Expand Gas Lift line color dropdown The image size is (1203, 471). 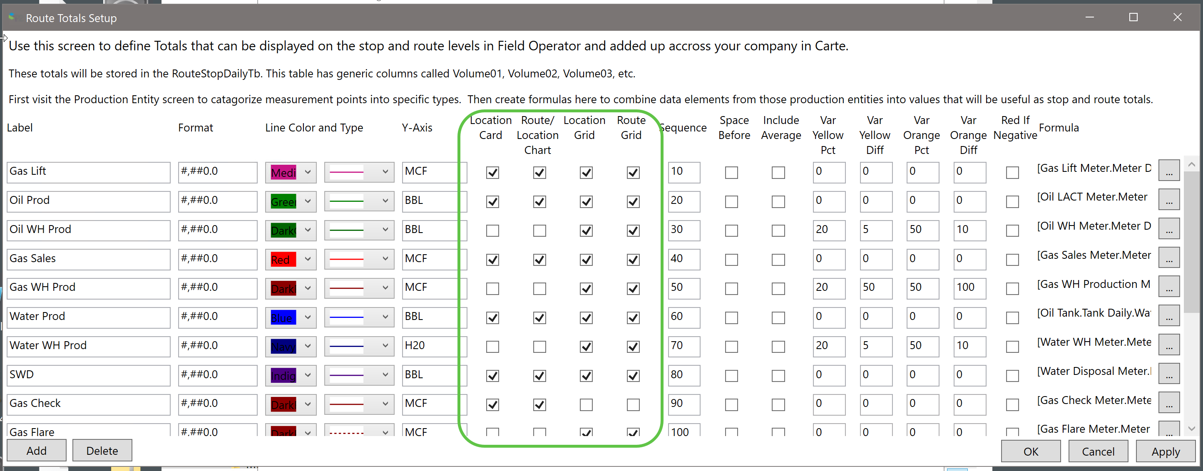[308, 172]
